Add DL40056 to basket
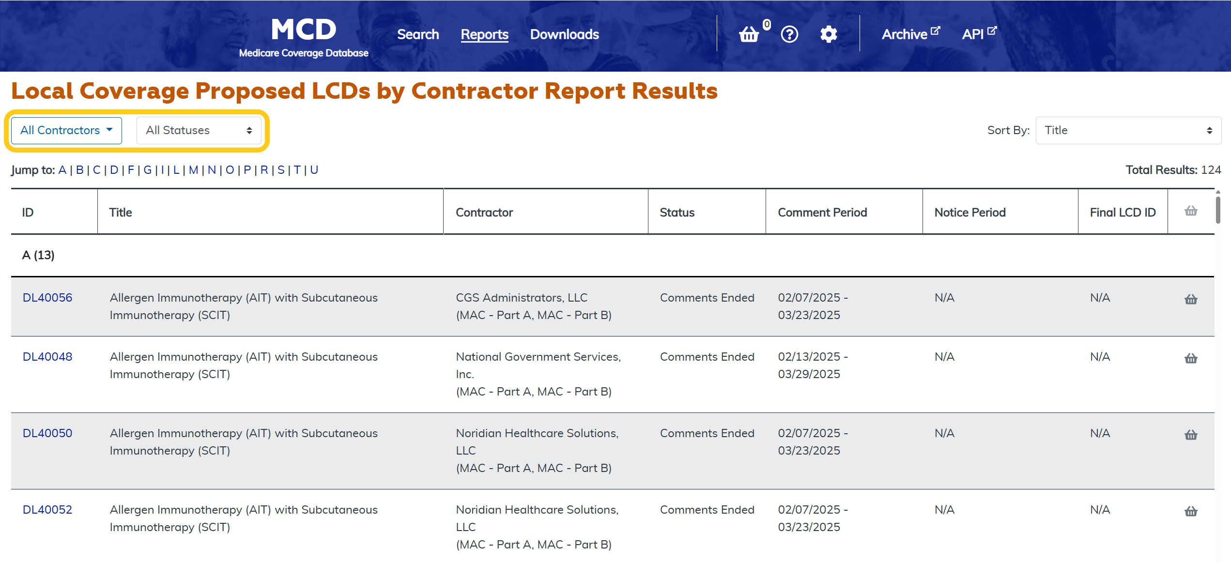 point(1191,299)
